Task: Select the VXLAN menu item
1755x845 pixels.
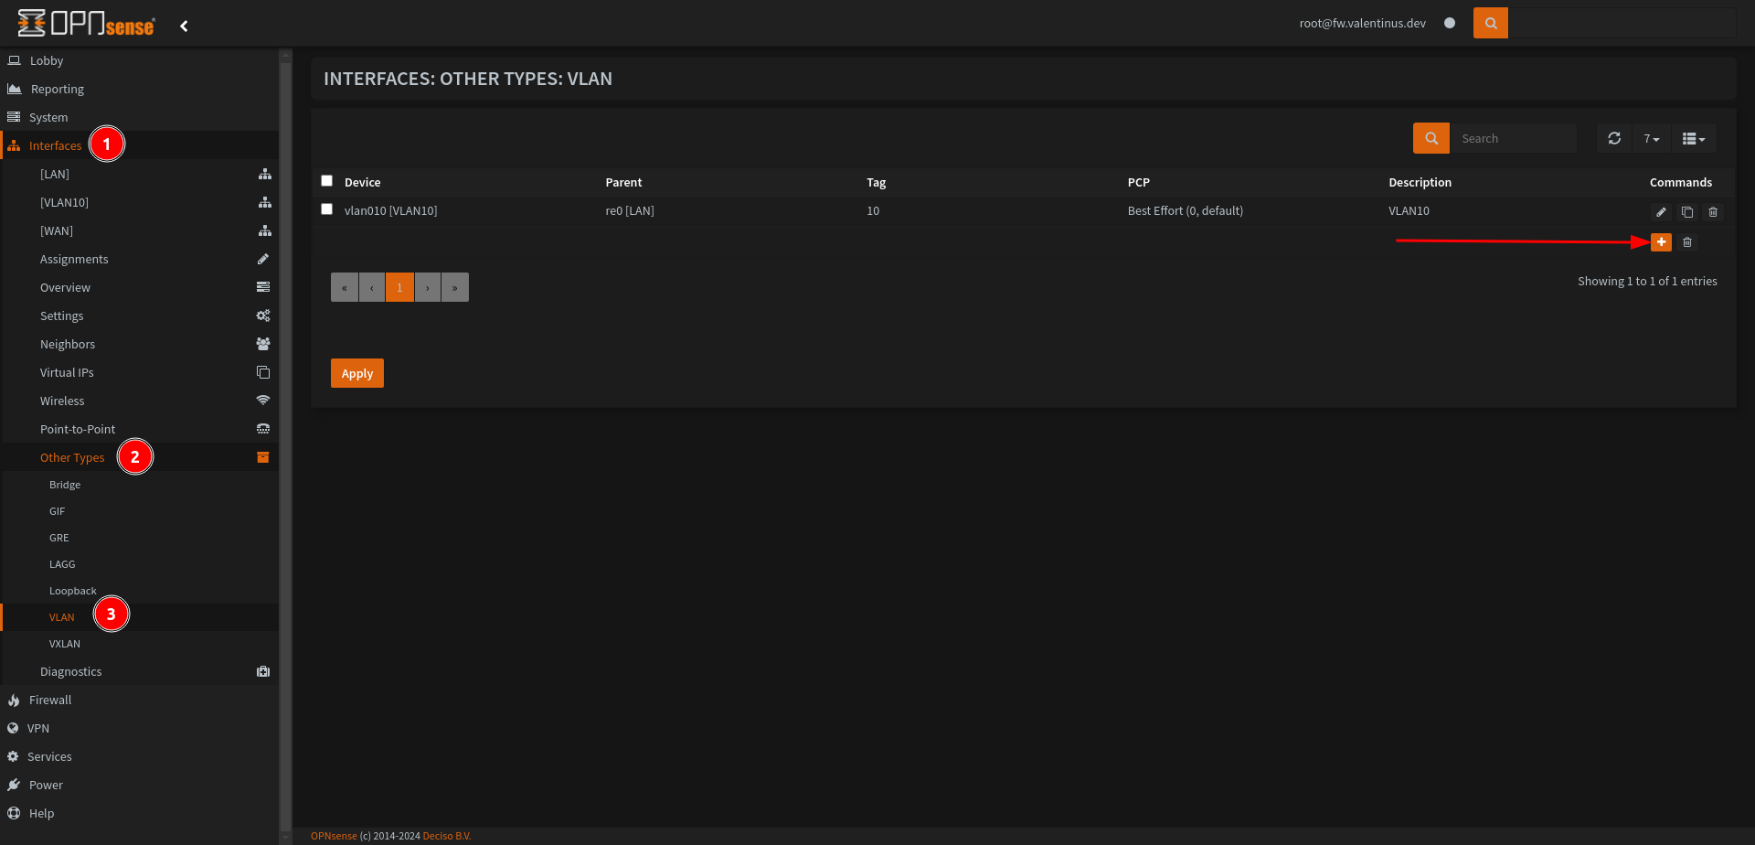Action: pyautogui.click(x=65, y=644)
